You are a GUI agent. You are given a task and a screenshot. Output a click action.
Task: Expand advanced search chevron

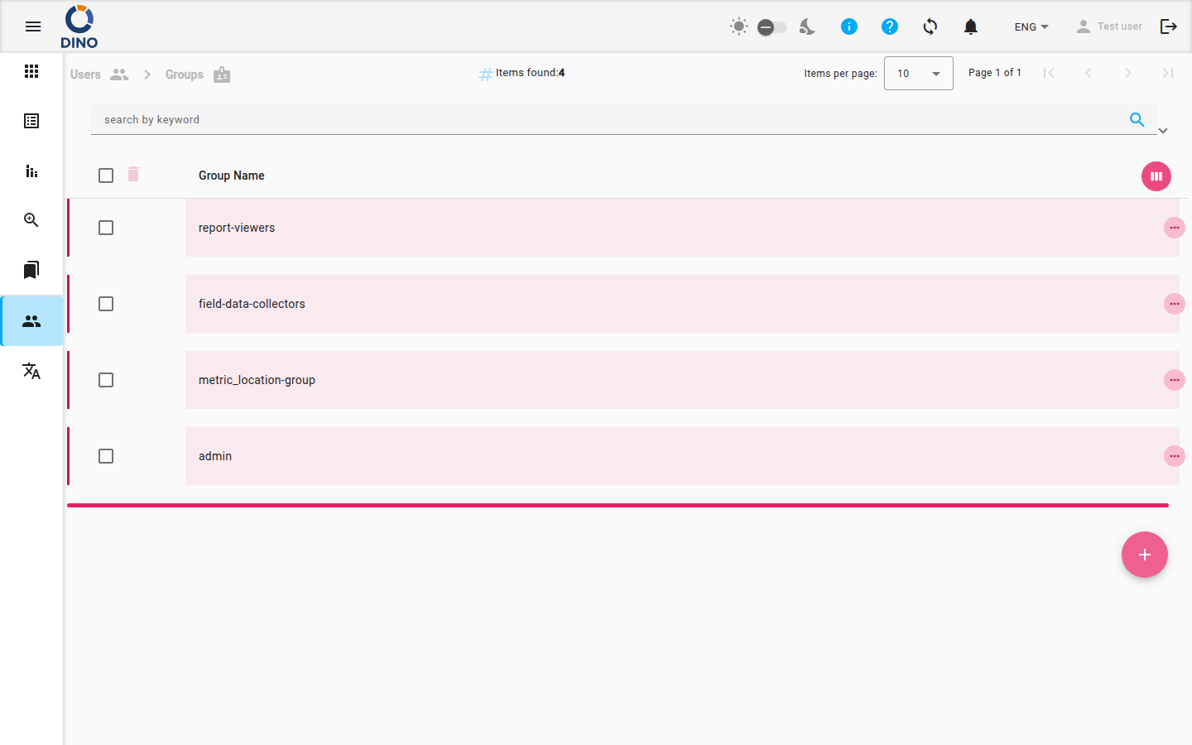coord(1163,131)
